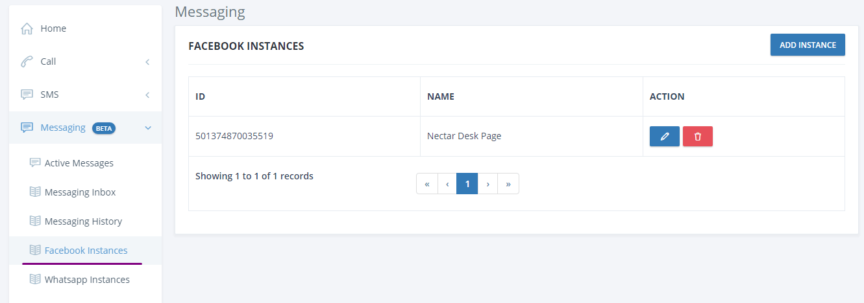864x303 pixels.
Task: Open Facebook Instances menu item
Action: coord(85,251)
